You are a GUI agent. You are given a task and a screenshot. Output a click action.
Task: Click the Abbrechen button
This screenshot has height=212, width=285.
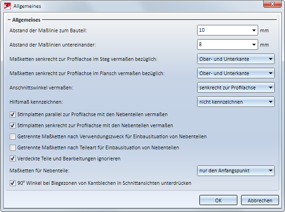(x=260, y=200)
